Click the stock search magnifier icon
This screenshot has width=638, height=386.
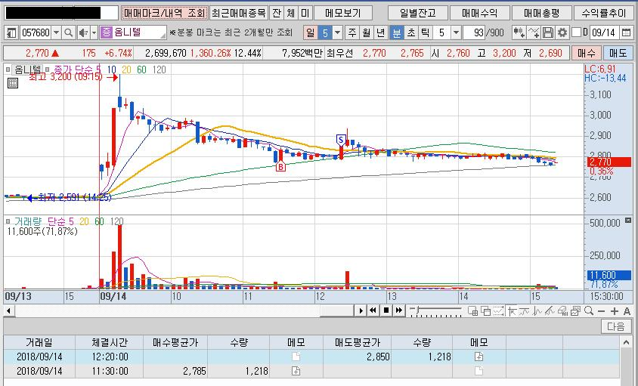68,32
